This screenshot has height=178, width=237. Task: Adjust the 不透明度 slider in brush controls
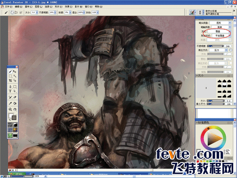click(215, 46)
